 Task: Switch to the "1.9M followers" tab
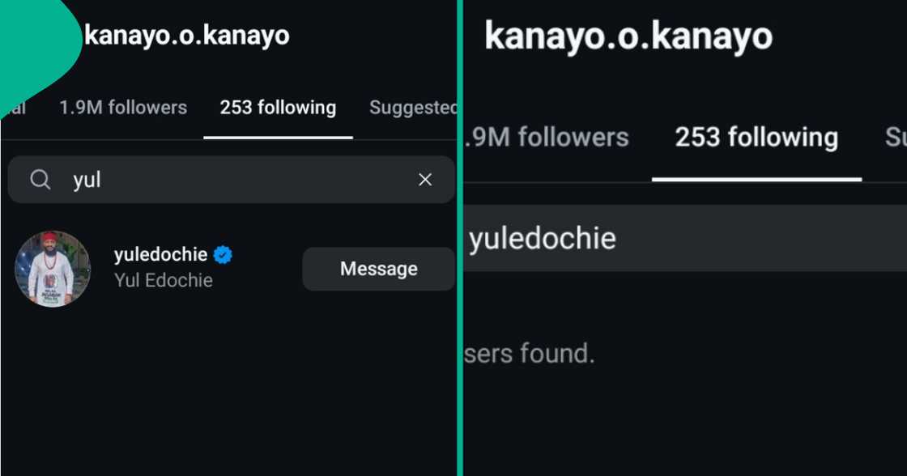coord(123,108)
